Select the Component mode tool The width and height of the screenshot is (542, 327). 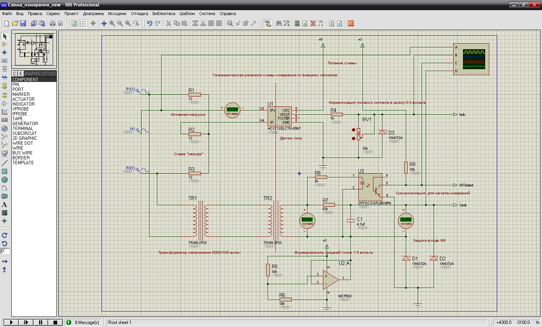(x=5, y=44)
